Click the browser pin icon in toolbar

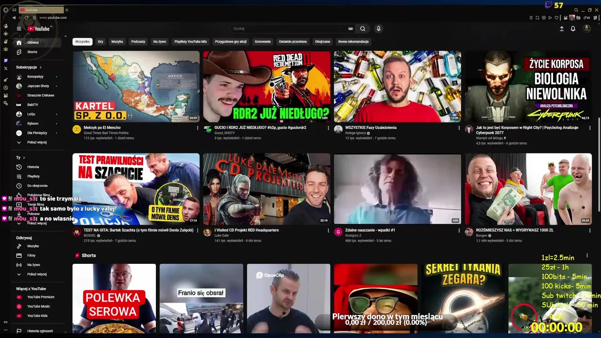(531, 18)
